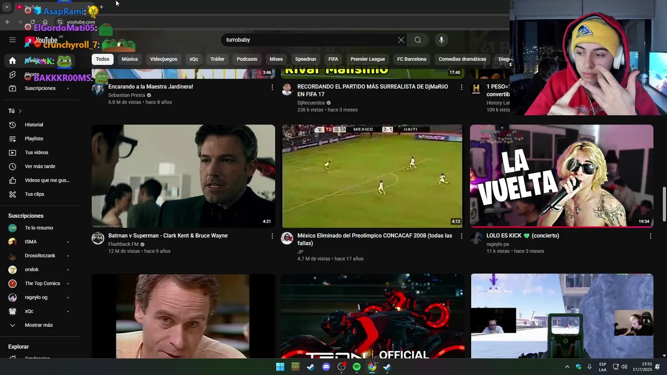Click the rageylo pa channel avatar
The image size is (667, 375).
[476, 238]
